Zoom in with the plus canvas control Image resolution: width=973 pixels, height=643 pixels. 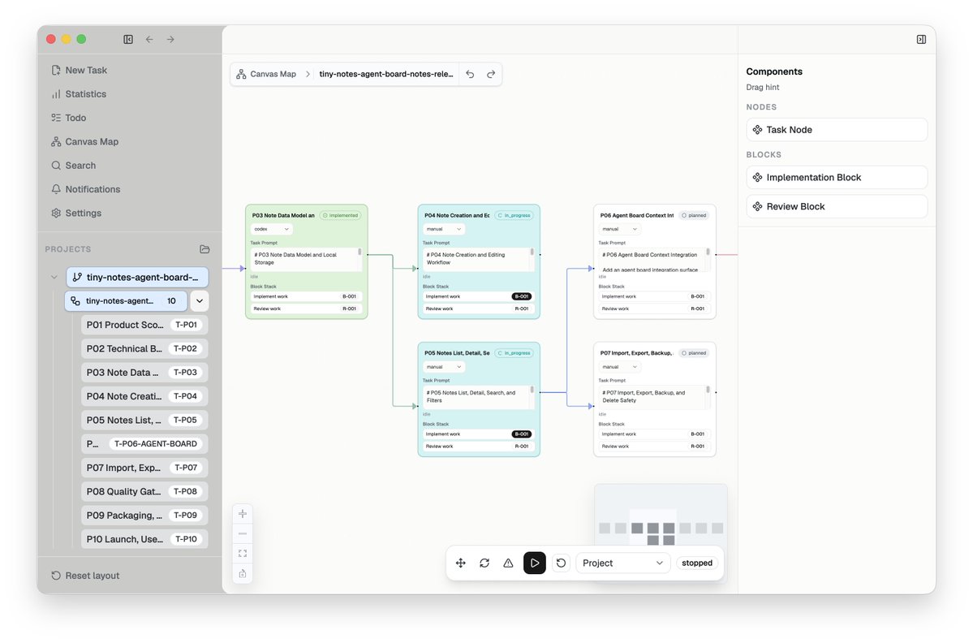[x=243, y=513]
